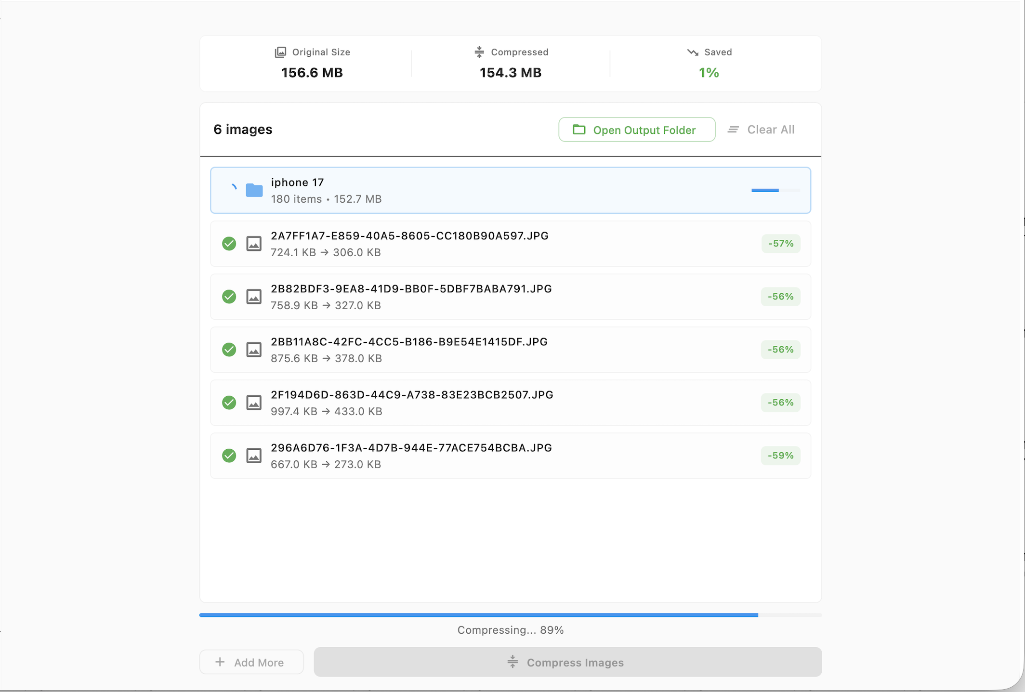Click the blue iphone 17 folder icon

coord(254,190)
